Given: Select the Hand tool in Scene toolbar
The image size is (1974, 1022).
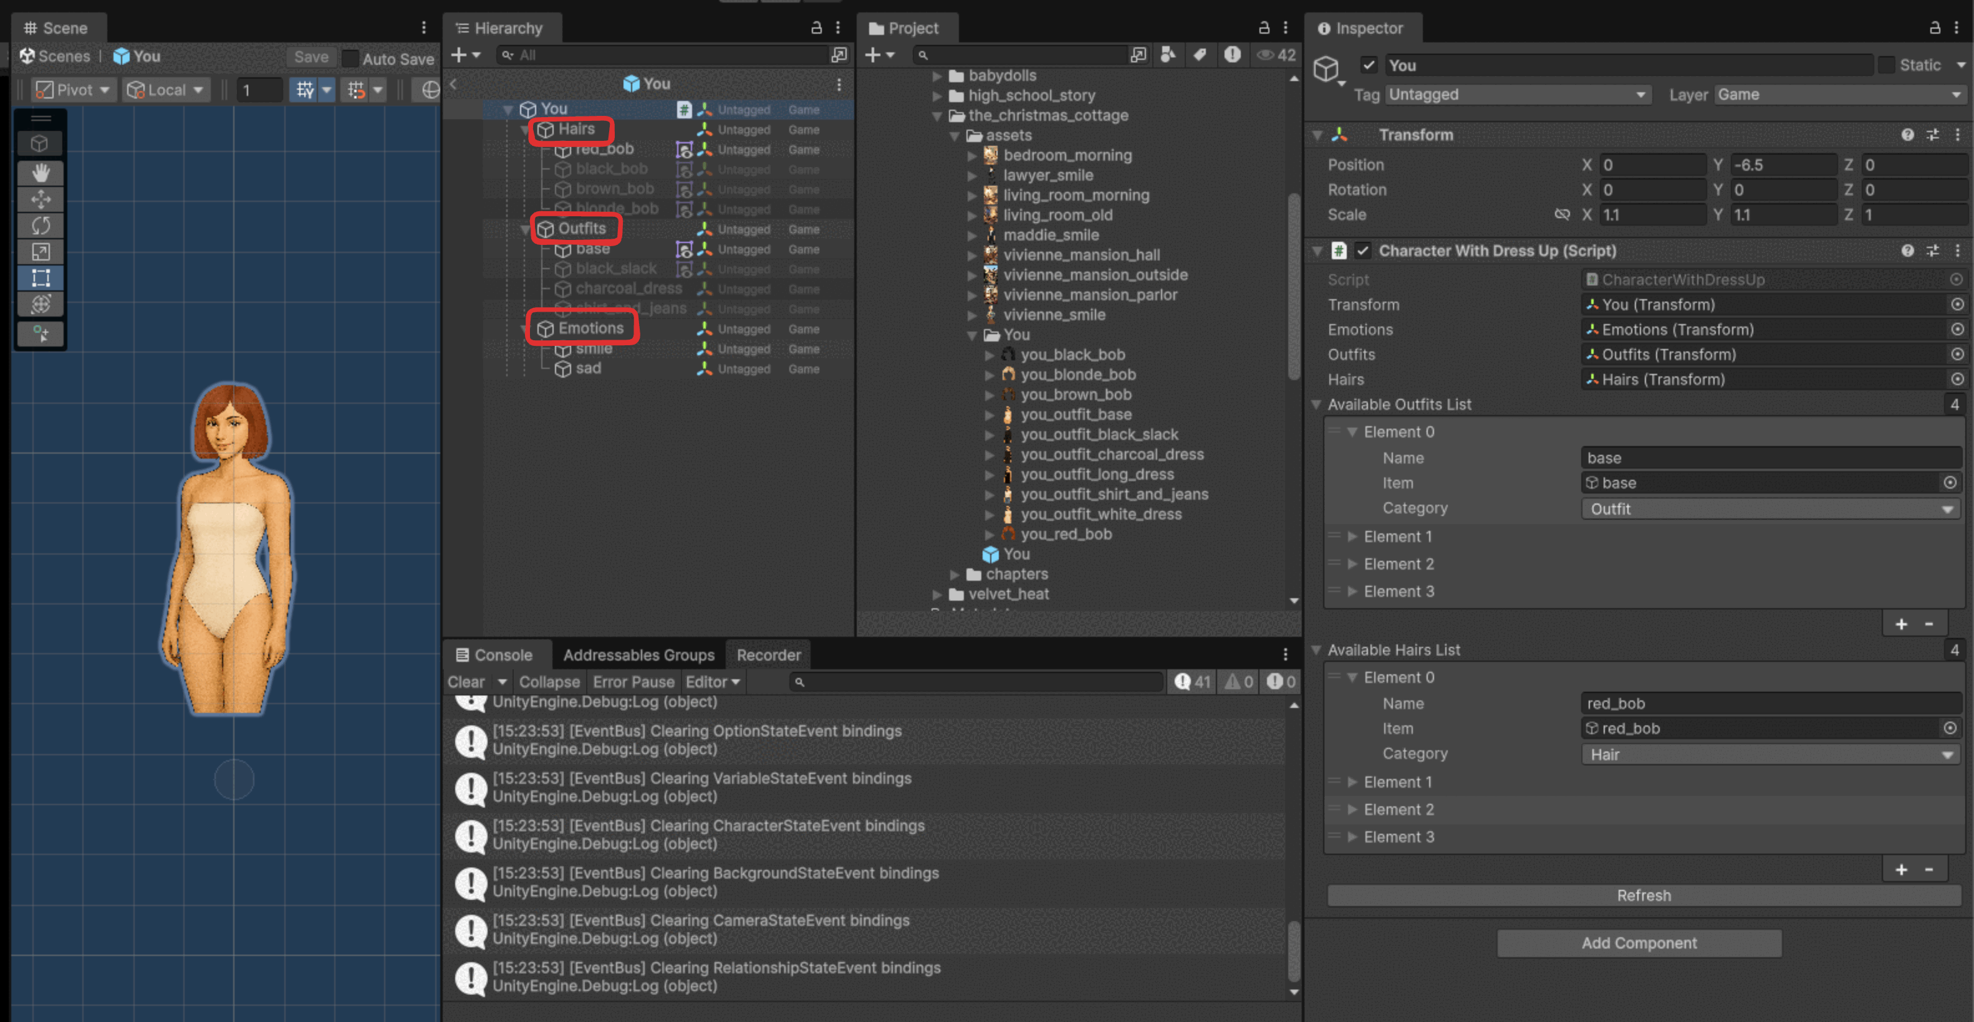Looking at the screenshot, I should [x=41, y=173].
